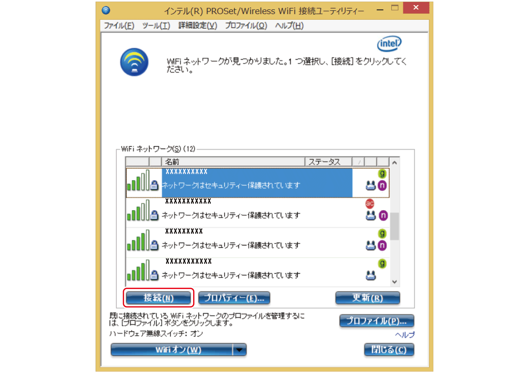Click the red ac band badge
The width and height of the screenshot is (532, 373).
pyautogui.click(x=369, y=204)
